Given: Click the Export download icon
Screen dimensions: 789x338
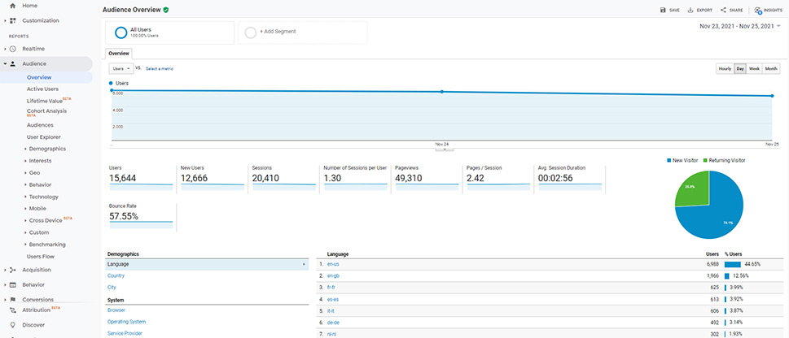Looking at the screenshot, I should point(690,10).
